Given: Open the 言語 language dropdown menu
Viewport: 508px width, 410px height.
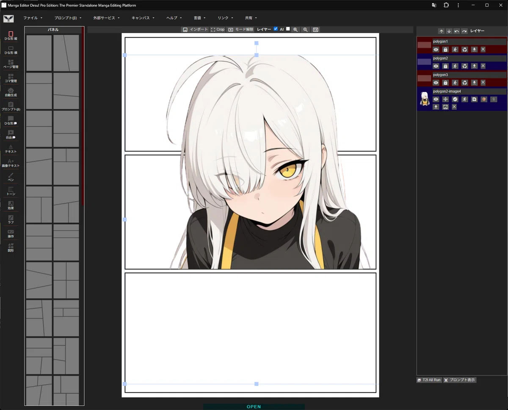Looking at the screenshot, I should pyautogui.click(x=200, y=18).
